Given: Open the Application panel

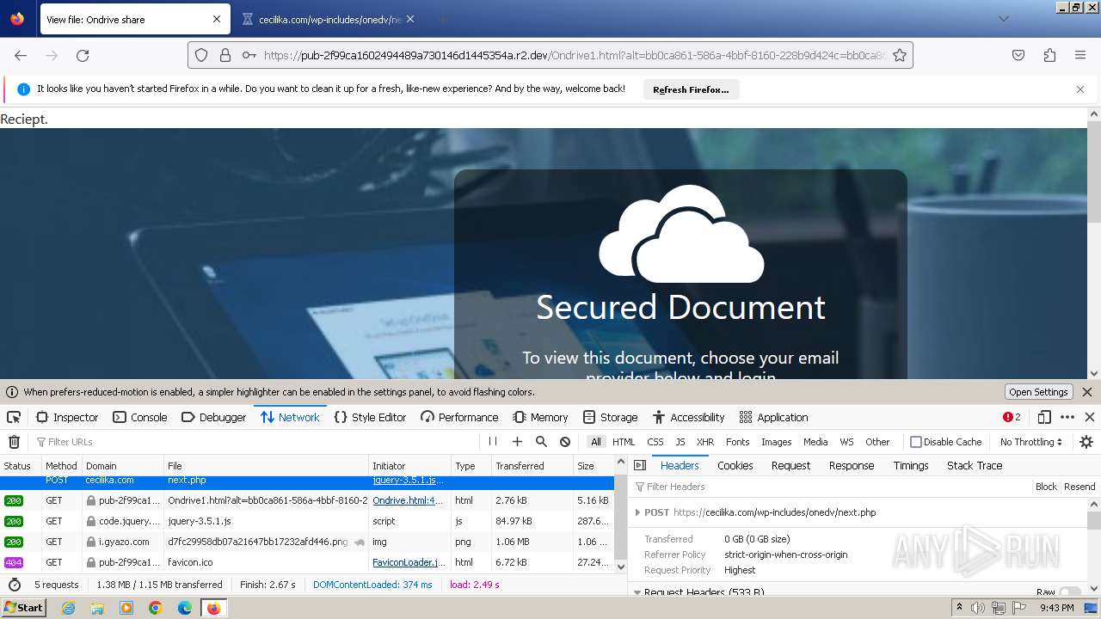Looking at the screenshot, I should (x=773, y=417).
